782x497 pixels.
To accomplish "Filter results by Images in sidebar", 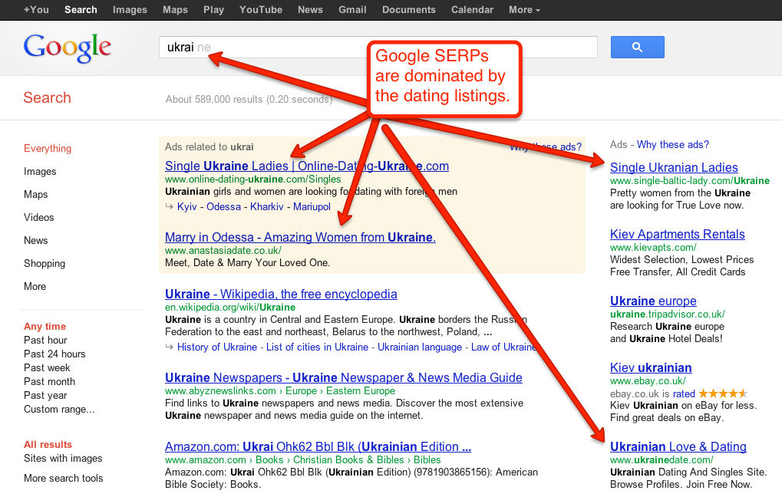I will point(40,172).
